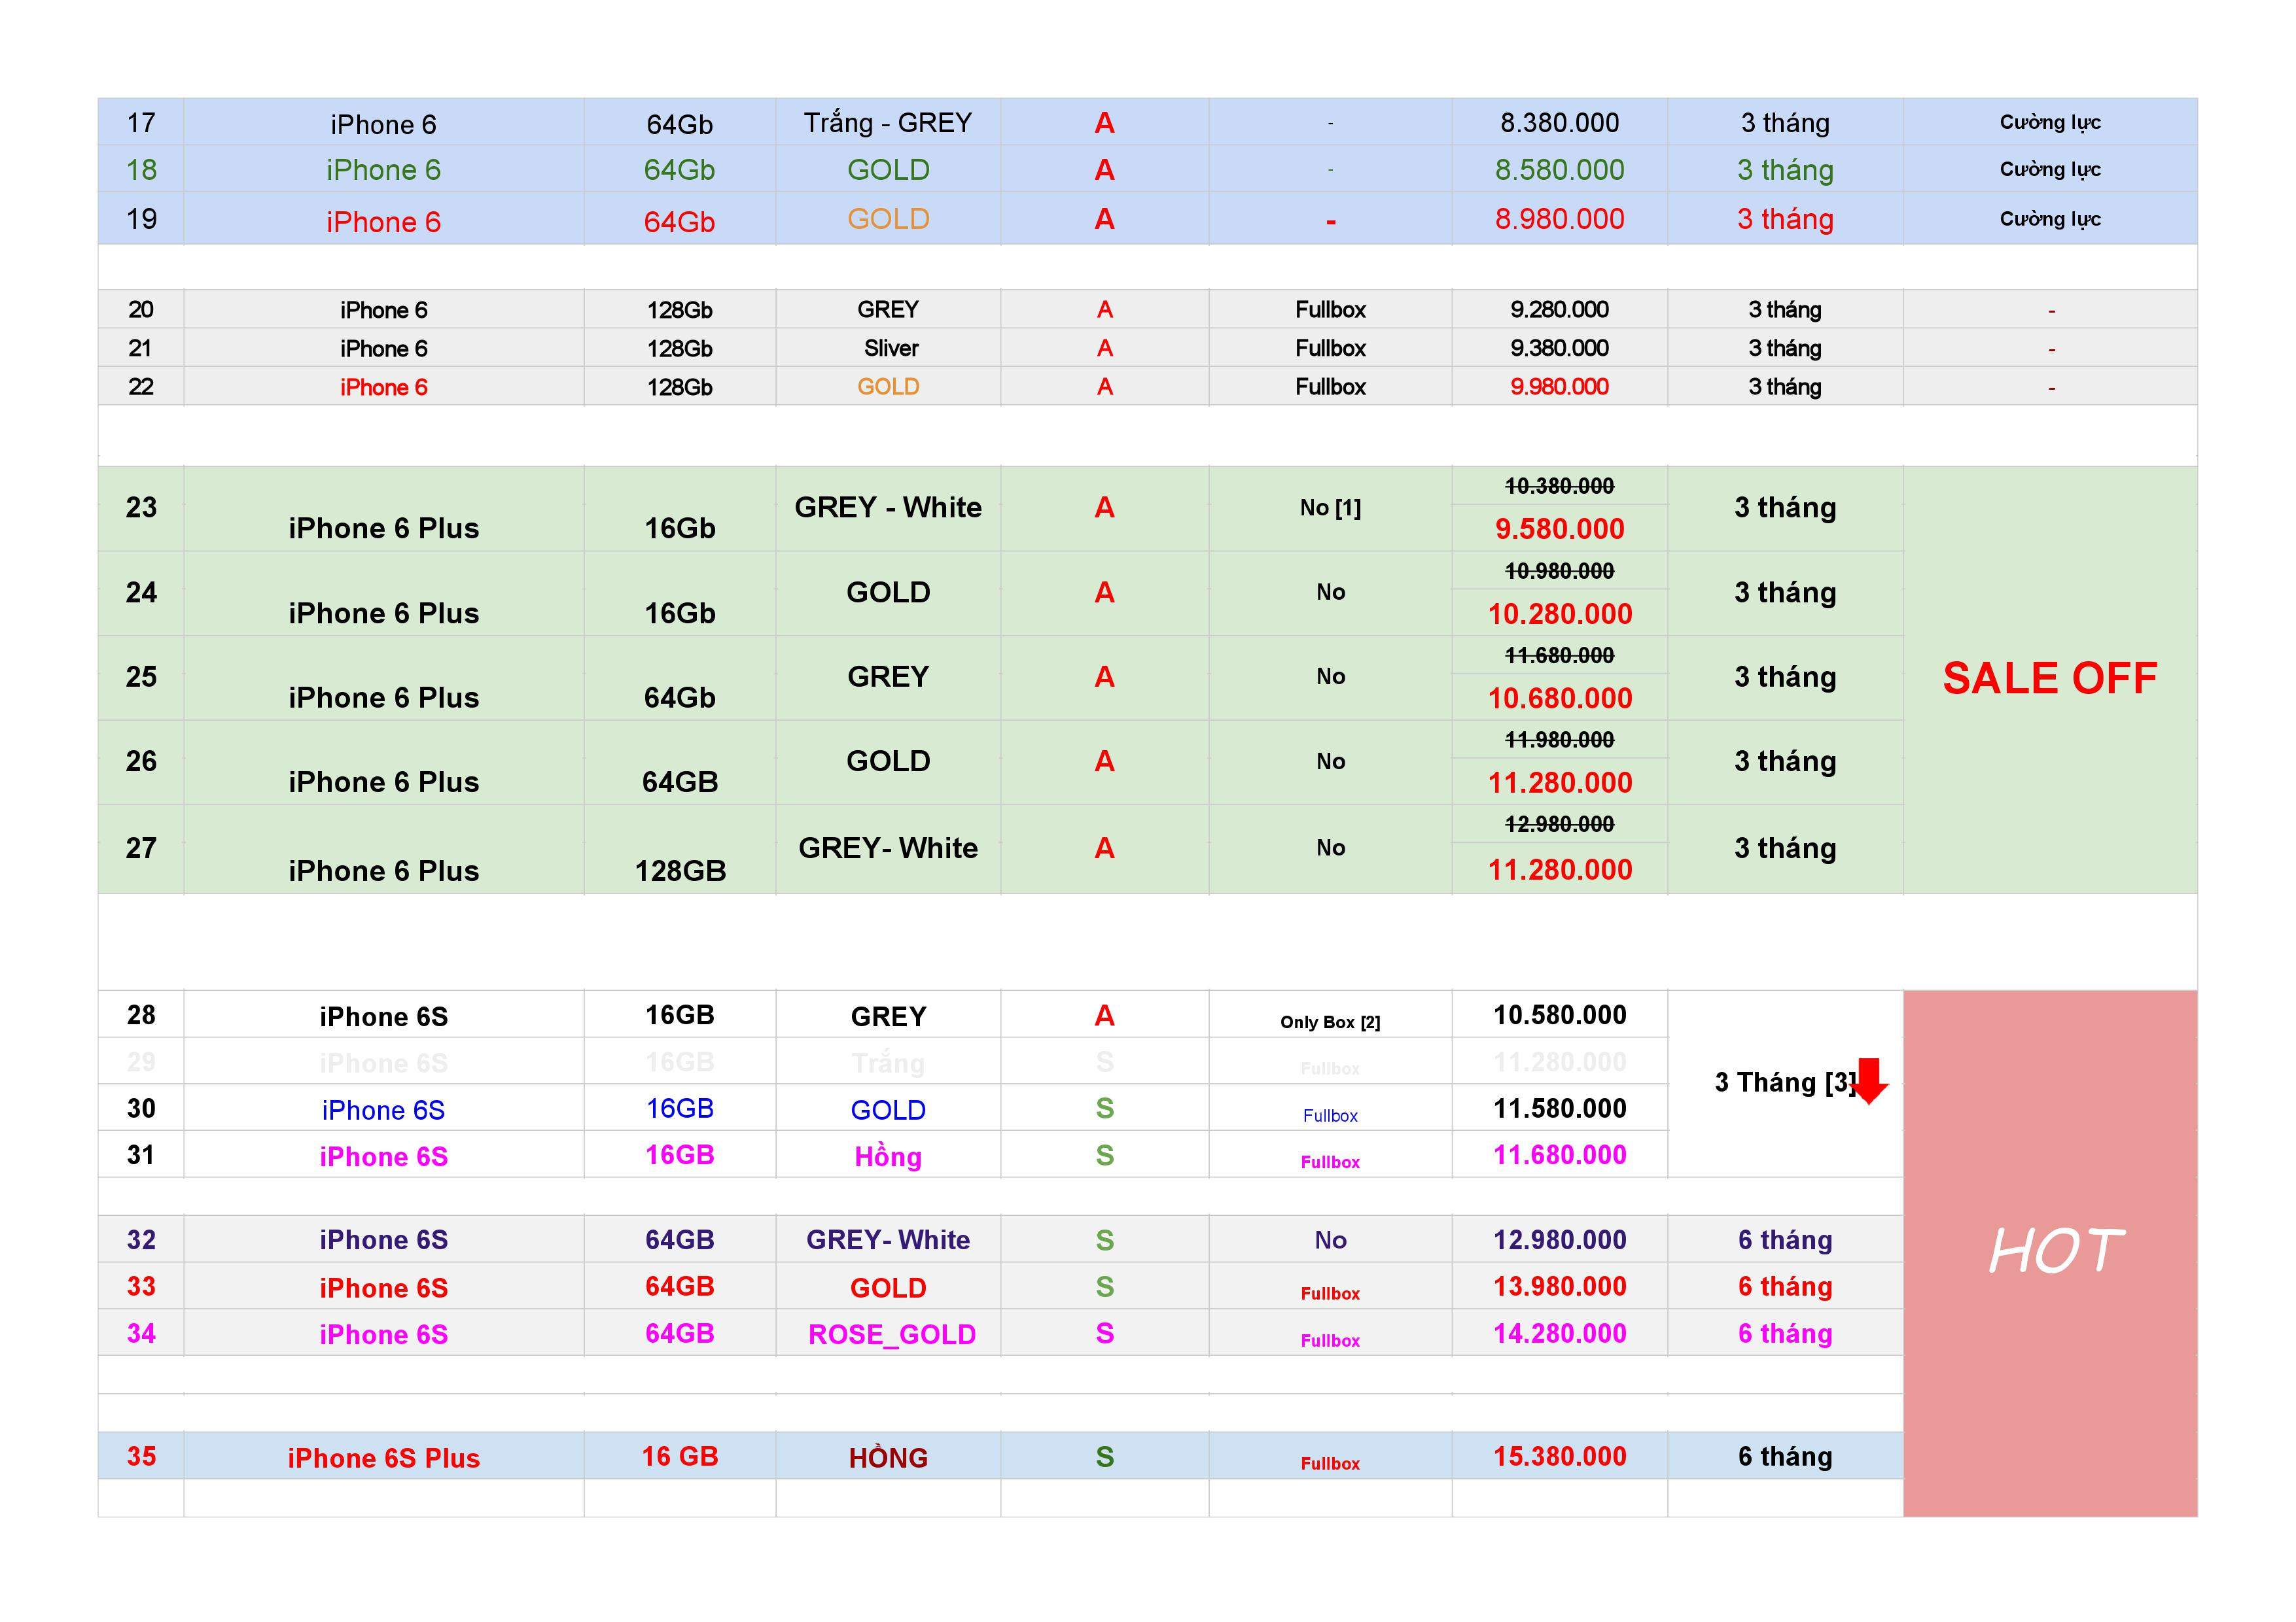Click price 9.280.000 in row 20
The height and width of the screenshot is (1622, 2296).
[x=1559, y=310]
